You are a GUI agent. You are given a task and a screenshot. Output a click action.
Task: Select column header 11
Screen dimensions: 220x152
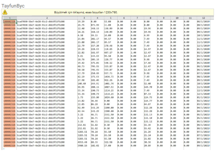coord(190,18)
